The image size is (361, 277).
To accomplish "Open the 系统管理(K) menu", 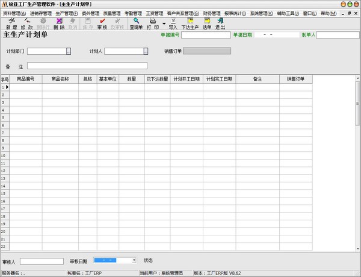I will 262,13.
